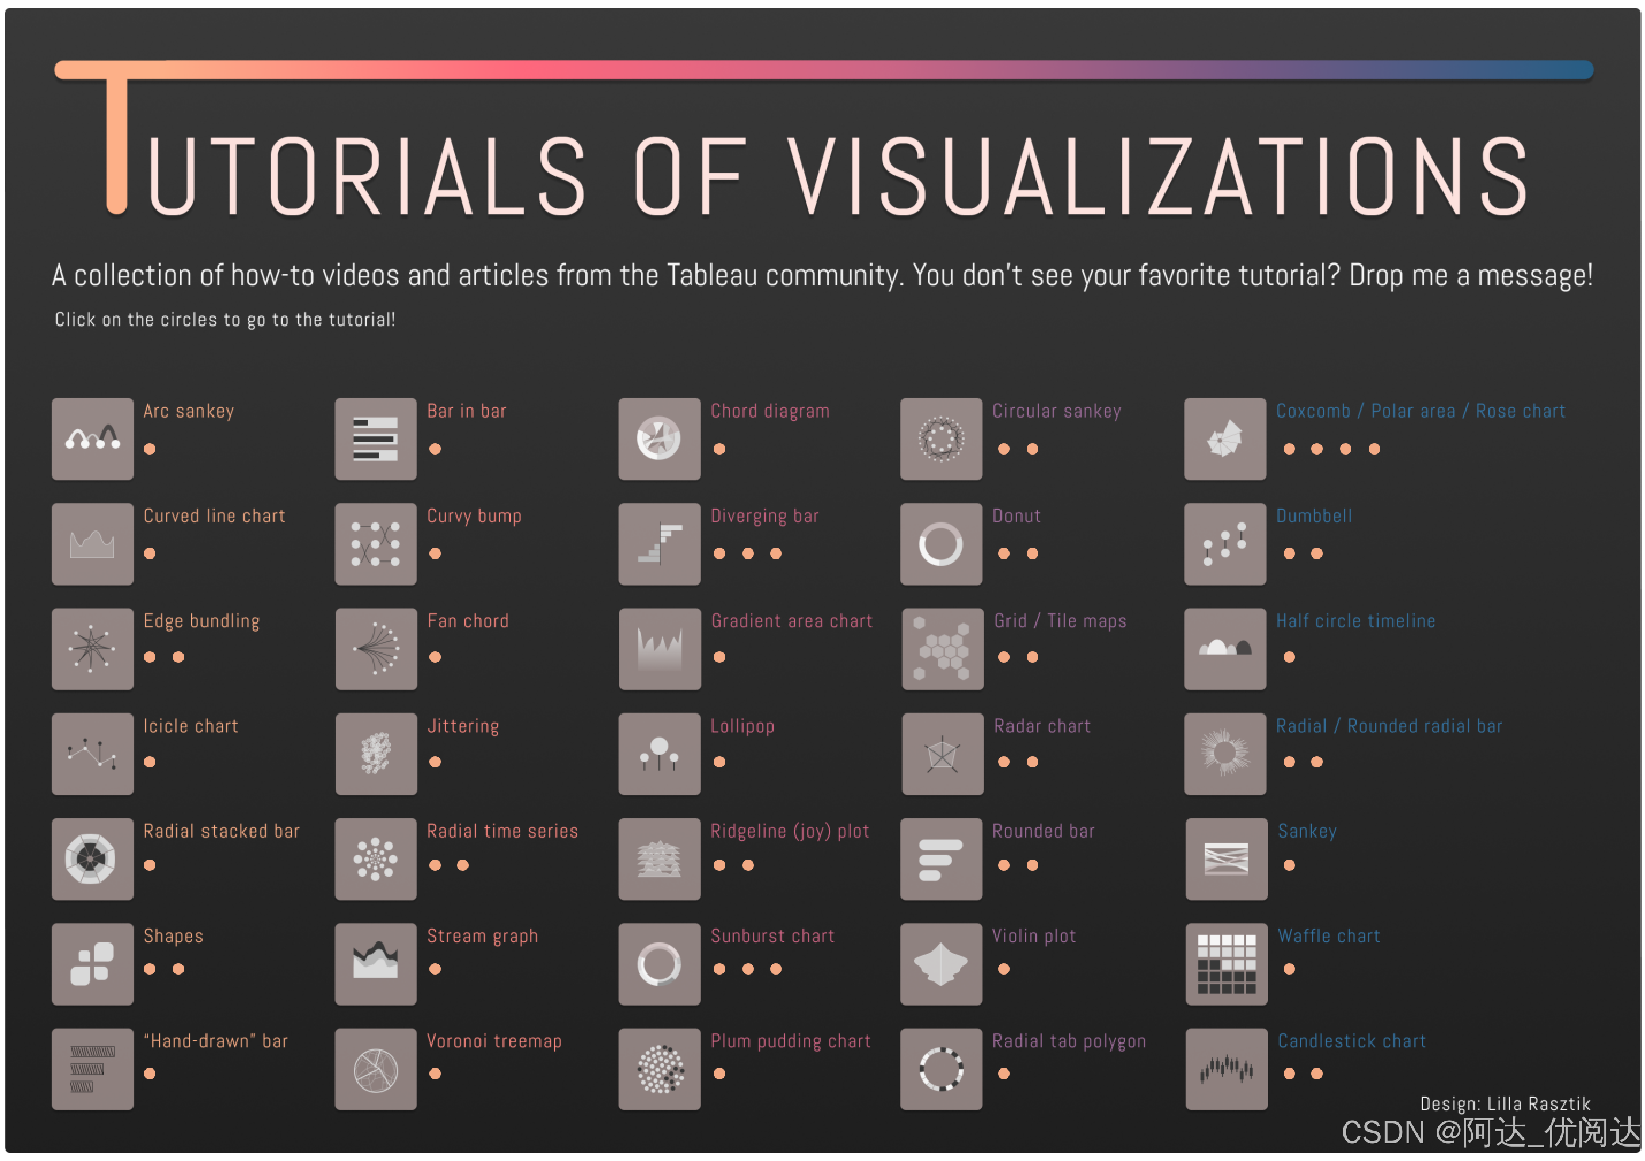Select the Donut chart icon
The height and width of the screenshot is (1161, 1645).
[940, 544]
